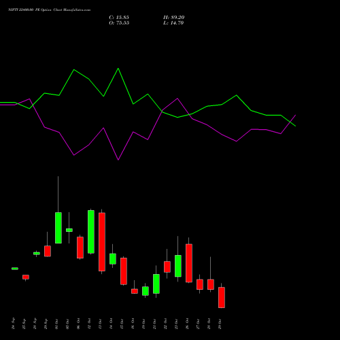The width and height of the screenshot is (340, 340).
Task: Click the green candle above 21 Oct
Action: click(156, 284)
